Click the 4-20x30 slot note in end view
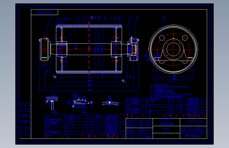The width and height of the screenshot is (229, 148). click(x=157, y=55)
